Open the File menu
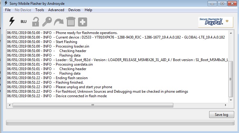 pos(8,10)
